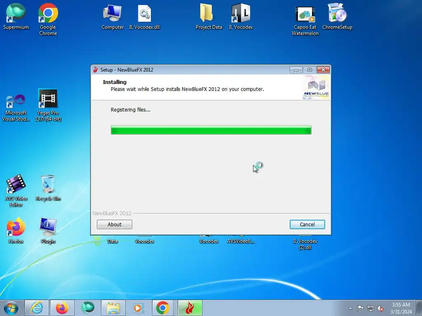Click the muted volume tray icon
Screen dimensions: 422x316
[380, 308]
